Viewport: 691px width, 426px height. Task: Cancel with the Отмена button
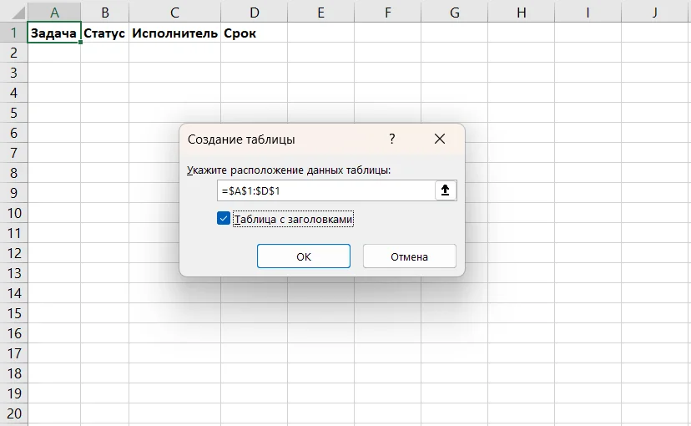click(410, 256)
